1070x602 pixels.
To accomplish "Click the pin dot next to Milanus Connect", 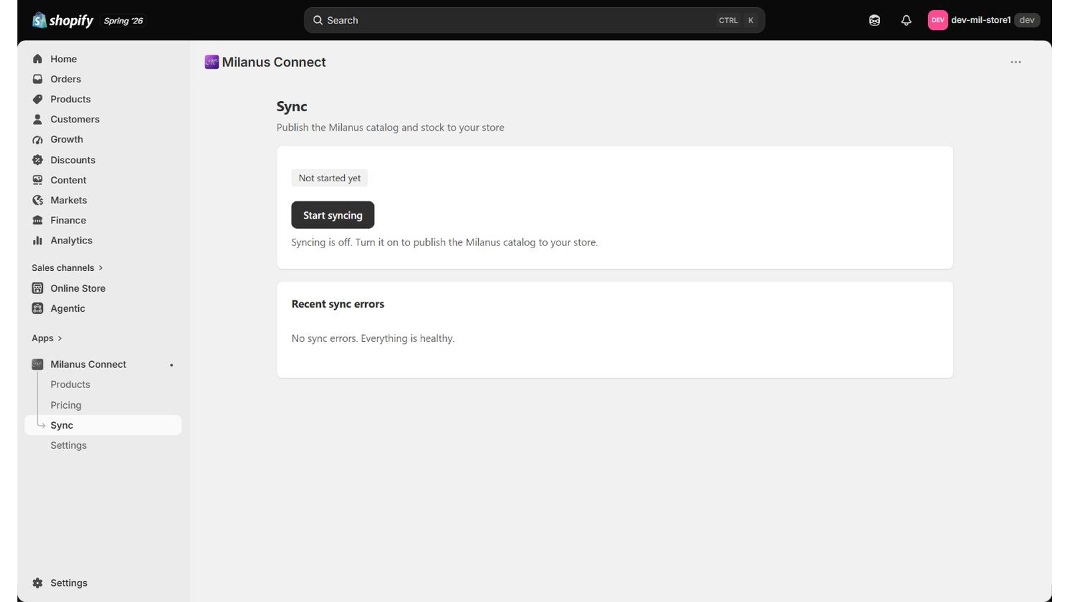I will (x=172, y=365).
